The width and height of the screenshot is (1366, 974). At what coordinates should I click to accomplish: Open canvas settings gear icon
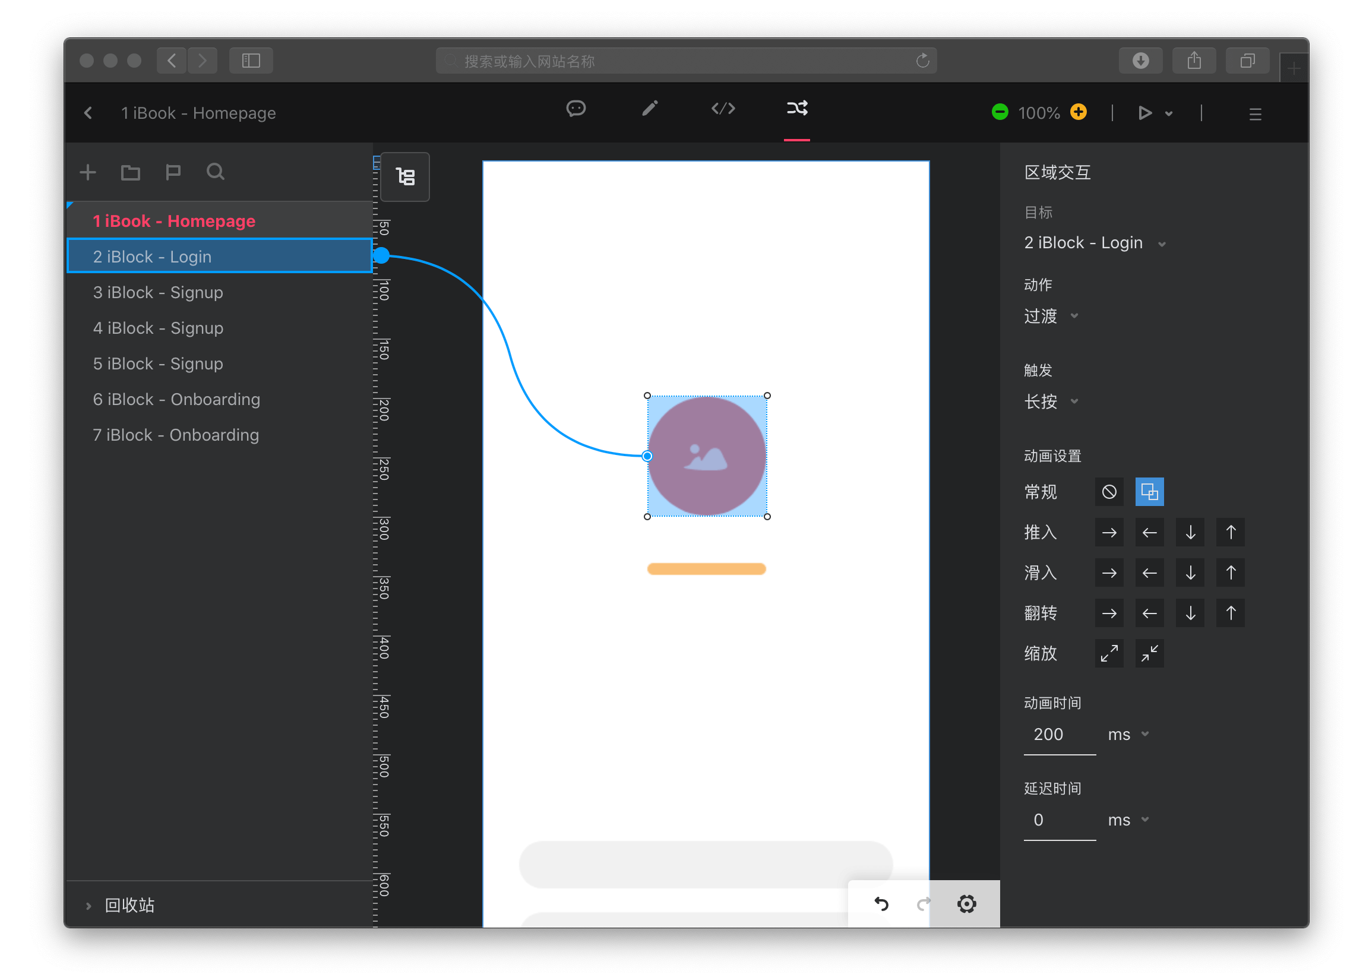967,904
